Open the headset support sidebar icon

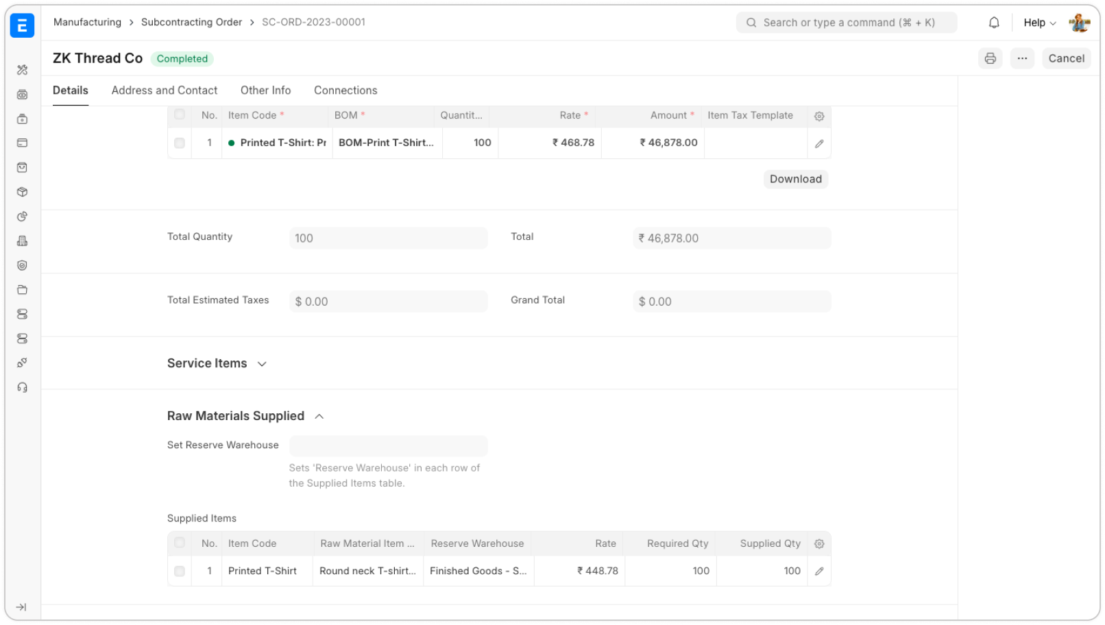pyautogui.click(x=22, y=387)
